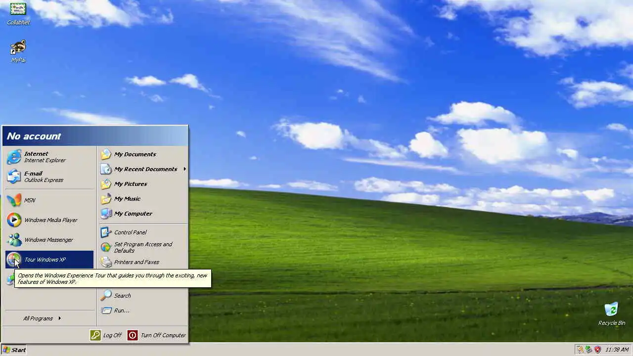
Task: Launch Outlook Express E-mail entry
Action: (x=49, y=177)
